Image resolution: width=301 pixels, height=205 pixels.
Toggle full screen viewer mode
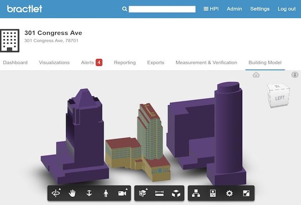click(x=246, y=193)
